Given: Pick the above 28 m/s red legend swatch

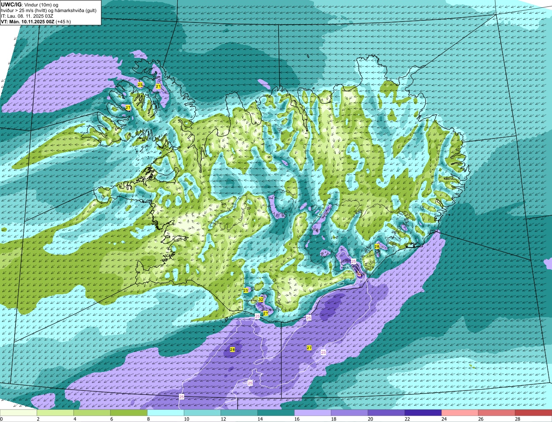Looking at the screenshot, I should [534, 413].
